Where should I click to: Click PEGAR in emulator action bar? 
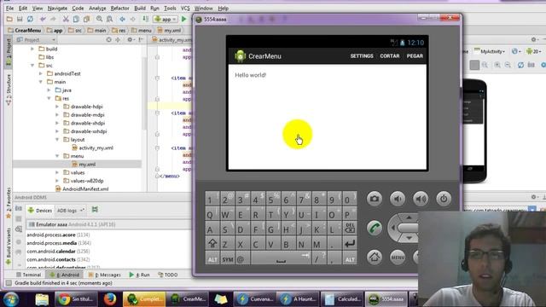(415, 56)
